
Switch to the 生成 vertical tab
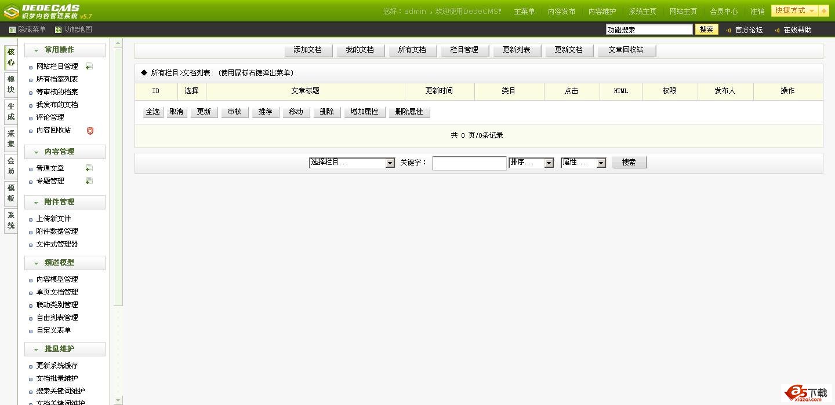coord(11,112)
